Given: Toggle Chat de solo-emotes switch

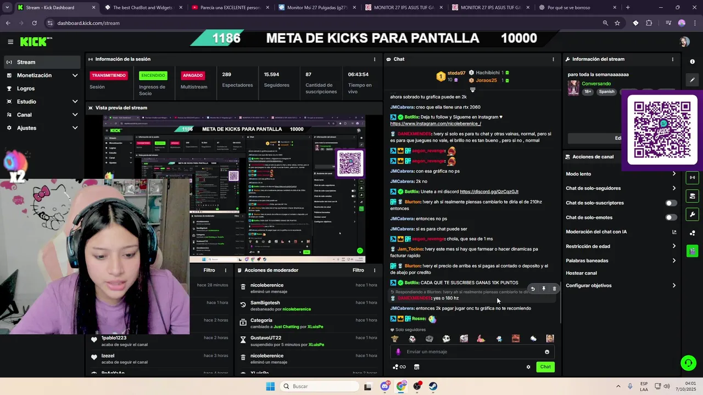Looking at the screenshot, I should coord(671,217).
